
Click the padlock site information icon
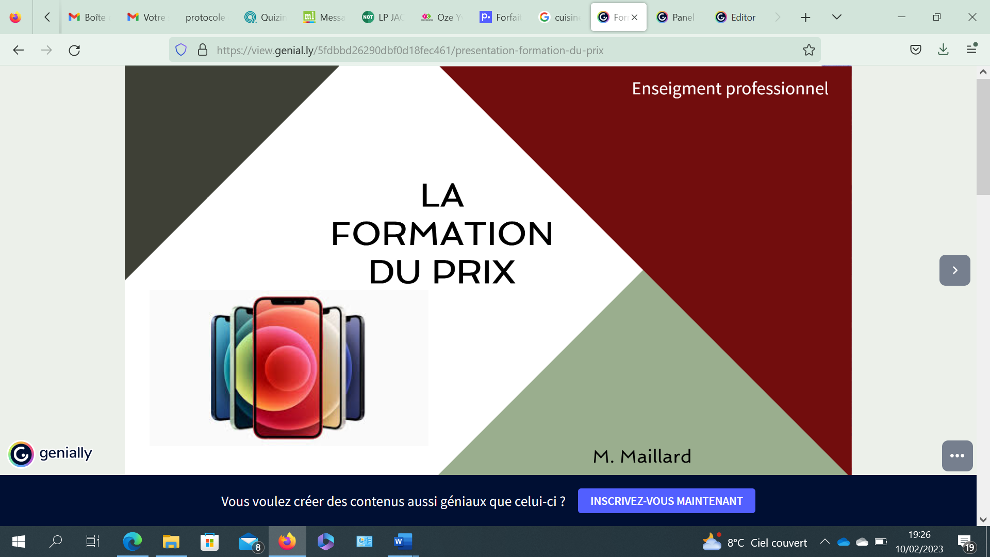pos(202,50)
